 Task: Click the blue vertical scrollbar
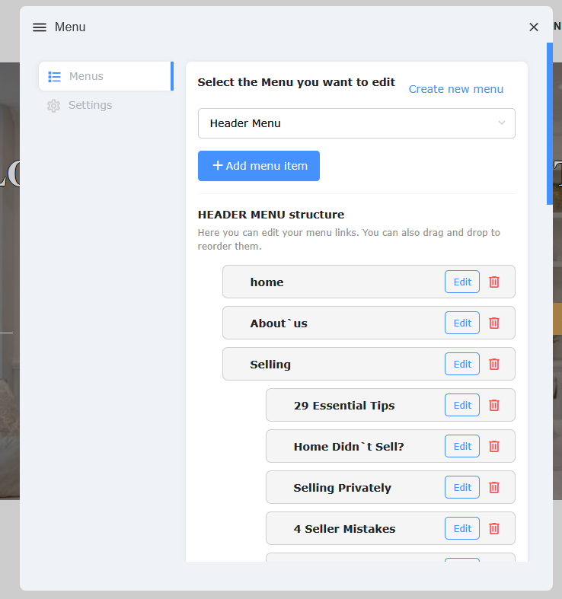click(x=550, y=123)
